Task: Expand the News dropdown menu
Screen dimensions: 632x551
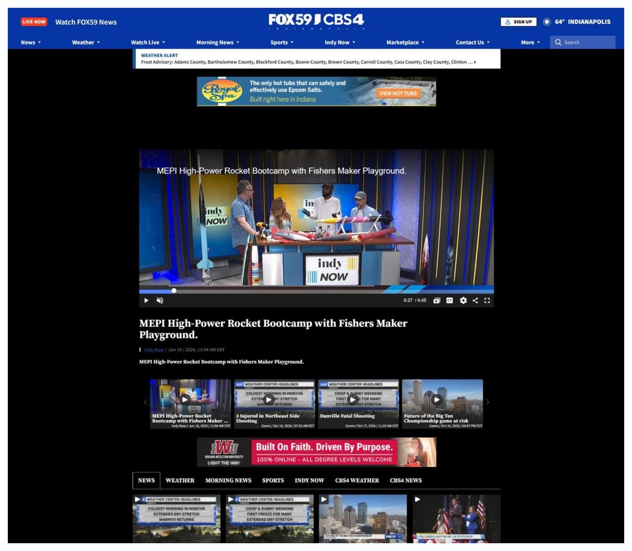Action: coord(31,42)
